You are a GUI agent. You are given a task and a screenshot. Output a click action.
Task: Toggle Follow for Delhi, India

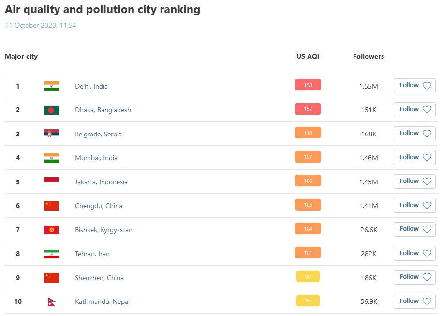[x=414, y=86]
